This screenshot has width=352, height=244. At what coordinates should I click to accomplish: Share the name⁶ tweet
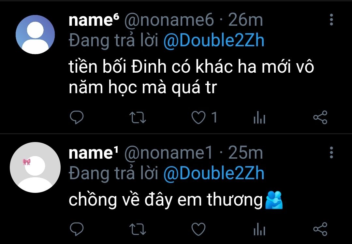[x=320, y=117]
